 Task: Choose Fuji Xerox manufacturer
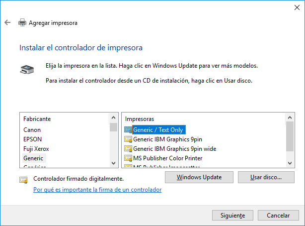[x=36, y=149]
